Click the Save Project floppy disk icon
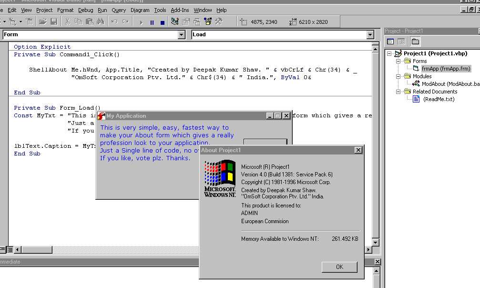The width and height of the screenshot is (480, 288). [x=54, y=21]
